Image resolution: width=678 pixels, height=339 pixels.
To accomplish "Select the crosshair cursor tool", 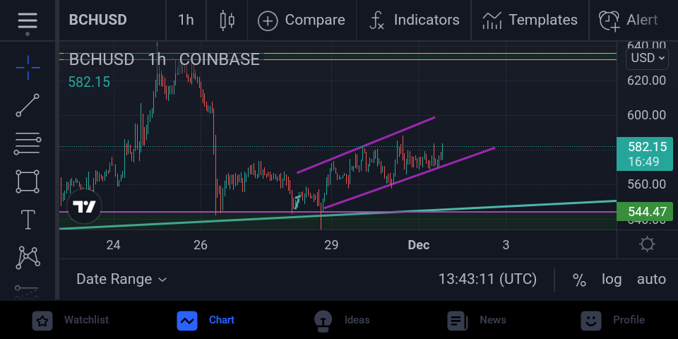I will (x=28, y=68).
